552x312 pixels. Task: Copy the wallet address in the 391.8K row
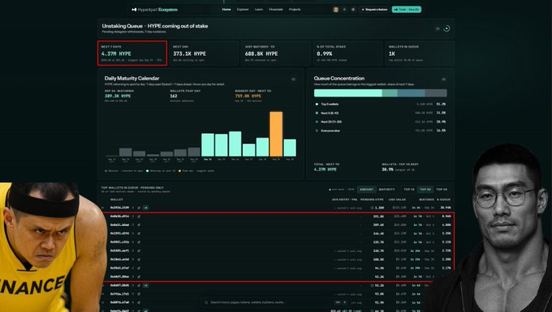point(133,216)
